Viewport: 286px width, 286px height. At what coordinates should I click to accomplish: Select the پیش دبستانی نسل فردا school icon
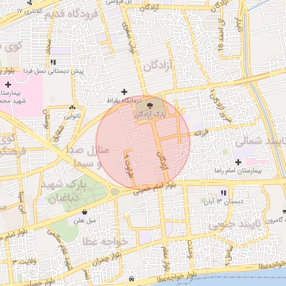tap(54, 62)
